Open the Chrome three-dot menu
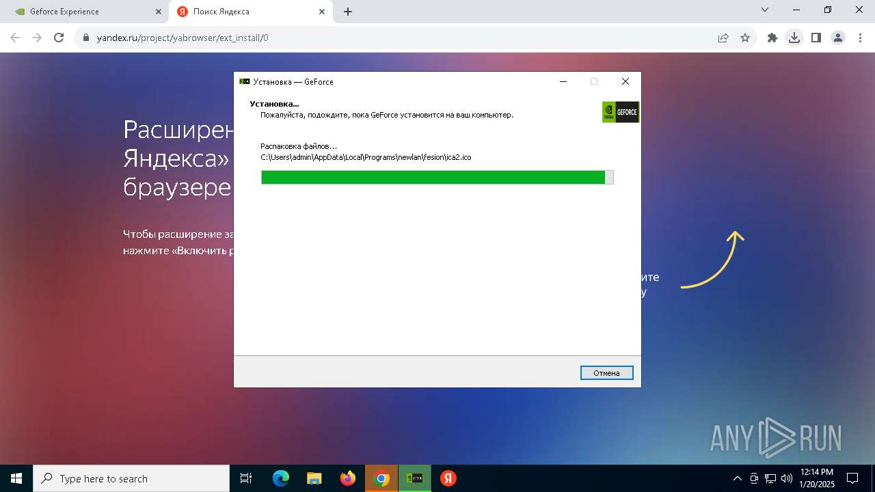Screen dimensions: 875x492 pyautogui.click(x=860, y=38)
